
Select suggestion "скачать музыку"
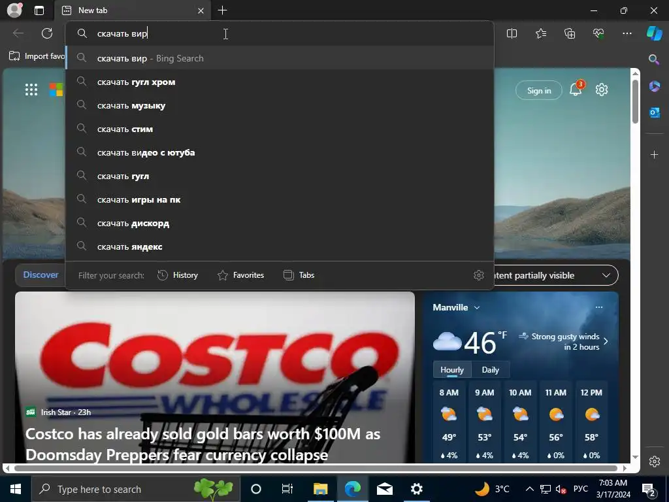pyautogui.click(x=280, y=105)
